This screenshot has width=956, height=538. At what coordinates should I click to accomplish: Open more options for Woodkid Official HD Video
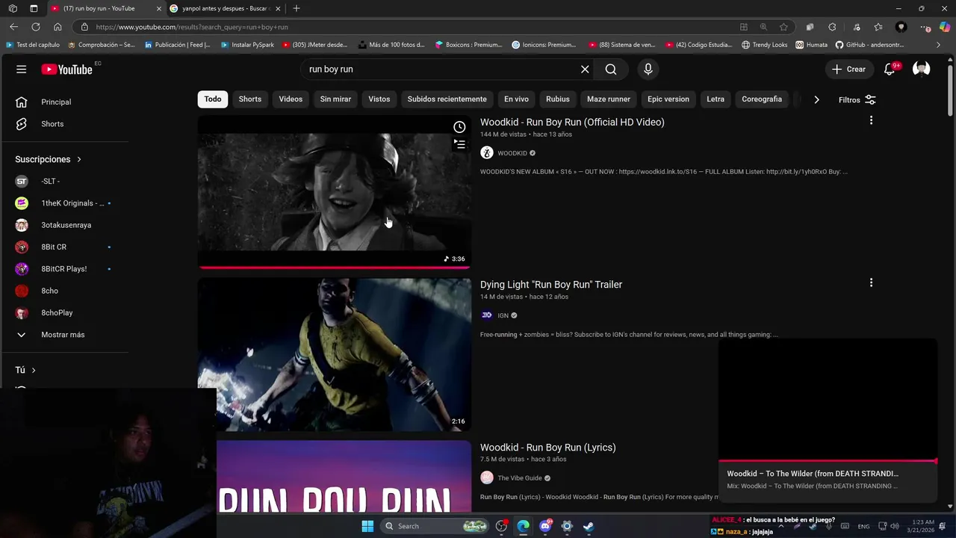coord(871,120)
